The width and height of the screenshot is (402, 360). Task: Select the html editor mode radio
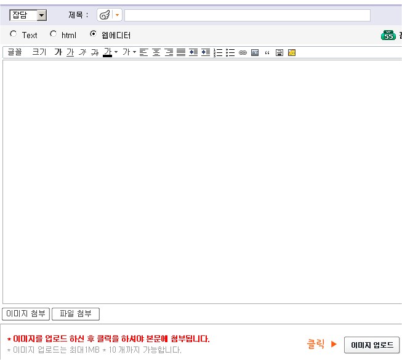click(53, 34)
